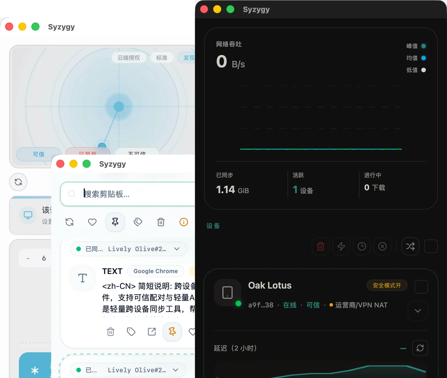The width and height of the screenshot is (447, 378).
Task: Click the shuffle icon in devices toolbar
Action: (410, 246)
